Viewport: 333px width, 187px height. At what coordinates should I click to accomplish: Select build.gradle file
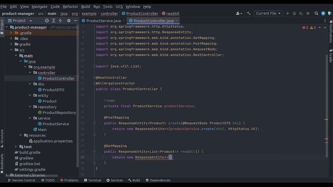28,152
